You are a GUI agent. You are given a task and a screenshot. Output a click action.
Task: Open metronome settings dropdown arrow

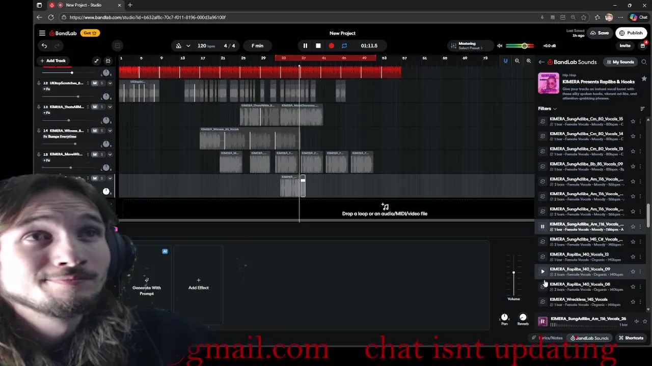tap(188, 46)
